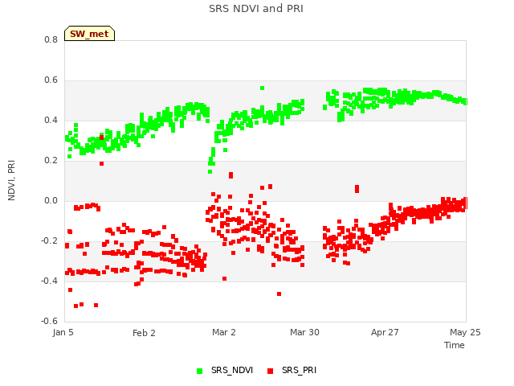Click the Mar 2 x-axis label
The height and width of the screenshot is (386, 514).
click(224, 332)
